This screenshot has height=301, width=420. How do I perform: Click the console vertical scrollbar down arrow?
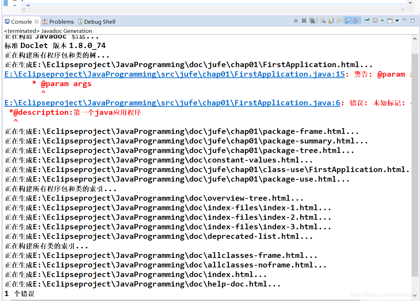tap(415, 296)
